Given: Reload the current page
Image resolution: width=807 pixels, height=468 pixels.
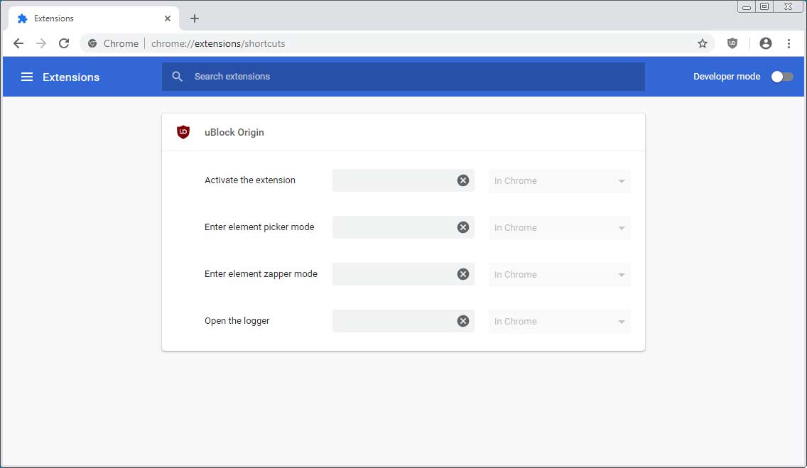Looking at the screenshot, I should tap(64, 43).
